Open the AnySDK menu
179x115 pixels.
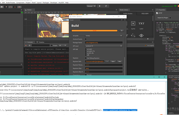[x=61, y=3]
